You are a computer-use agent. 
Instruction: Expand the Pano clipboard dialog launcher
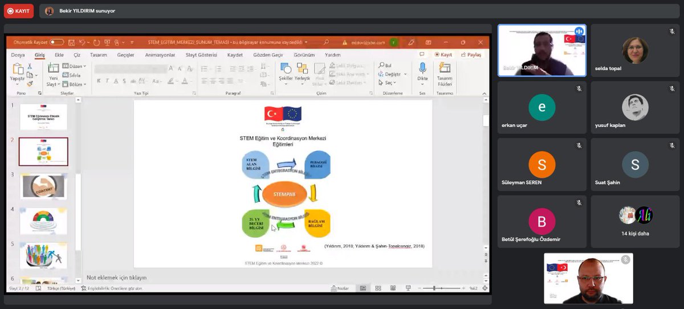coord(39,92)
